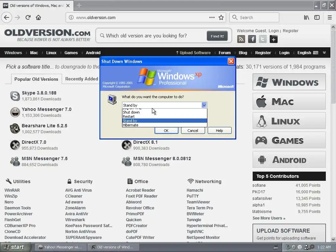Open the PuTTY link under Networking
This screenshot has width=336, height=252.
point(193,196)
